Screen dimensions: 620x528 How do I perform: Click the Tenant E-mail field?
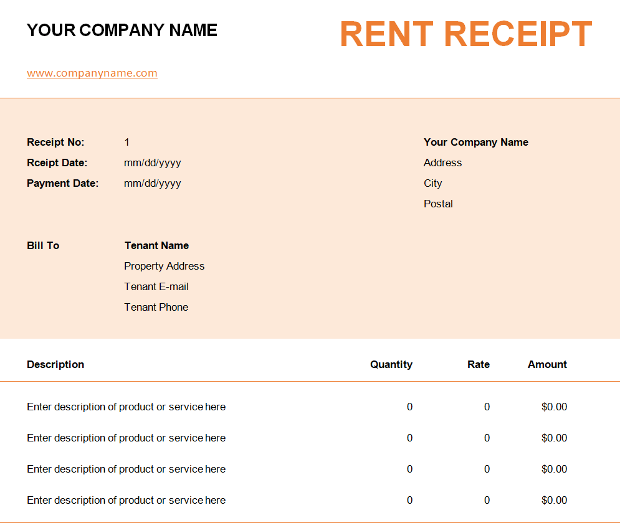[156, 287]
